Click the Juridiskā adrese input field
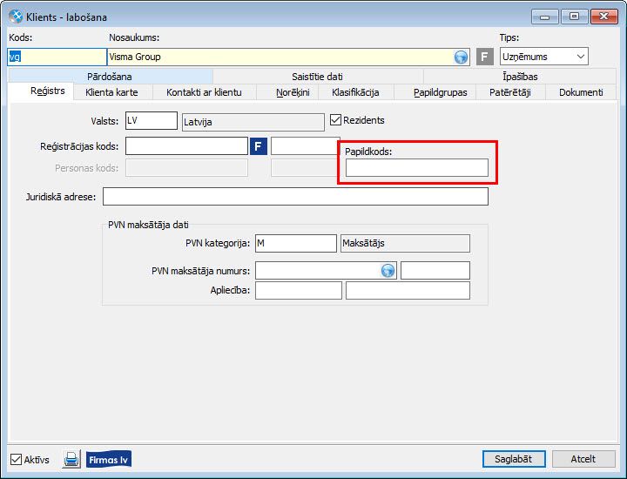Viewport: 627px width, 479px height. (x=295, y=197)
